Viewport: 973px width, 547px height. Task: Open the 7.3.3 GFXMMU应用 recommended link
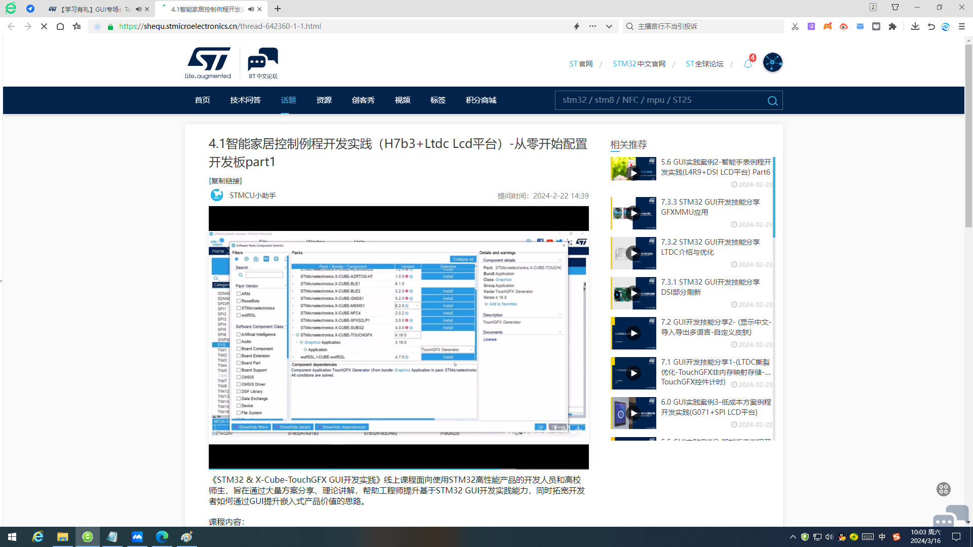click(710, 207)
